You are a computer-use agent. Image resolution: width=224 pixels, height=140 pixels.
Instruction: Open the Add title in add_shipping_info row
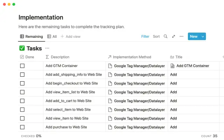(174, 75)
